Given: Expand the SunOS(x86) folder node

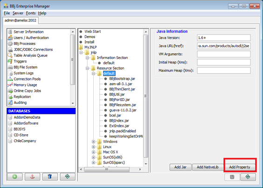Looking at the screenshot, I should (93, 158).
